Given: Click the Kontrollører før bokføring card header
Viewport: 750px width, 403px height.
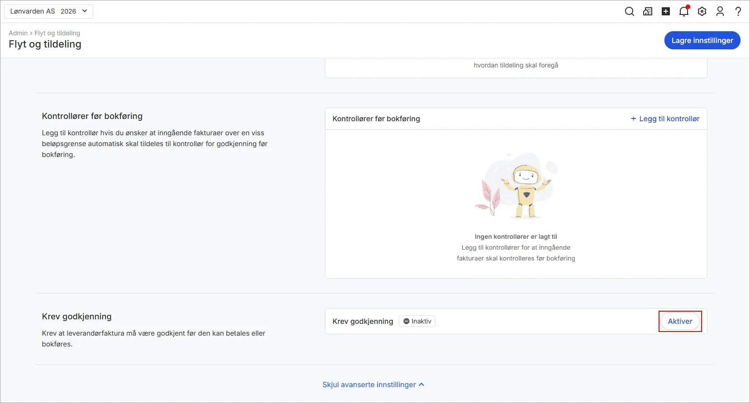Looking at the screenshot, I should pyautogui.click(x=376, y=119).
